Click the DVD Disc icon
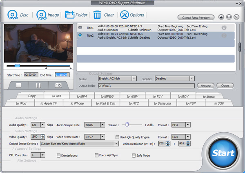The height and width of the screenshot is (173, 245). click(11, 15)
